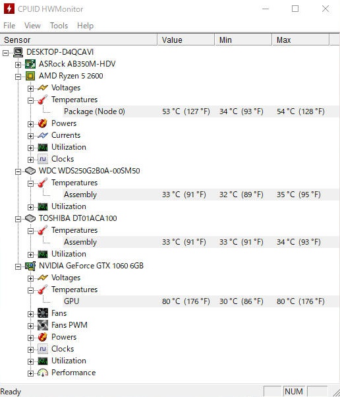
Task: Select the WDC WDS250G2B0A drive icon
Action: tap(30, 171)
